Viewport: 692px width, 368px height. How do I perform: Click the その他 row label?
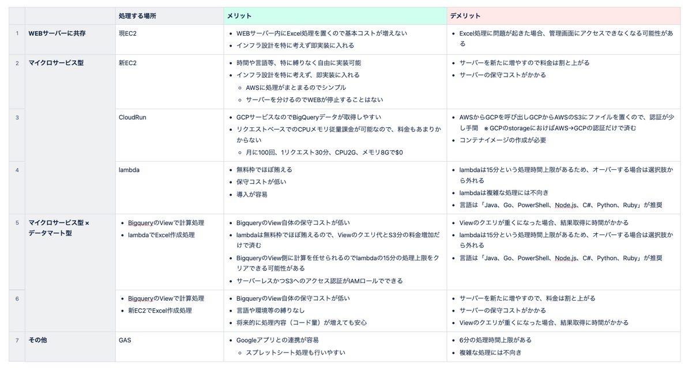point(38,340)
